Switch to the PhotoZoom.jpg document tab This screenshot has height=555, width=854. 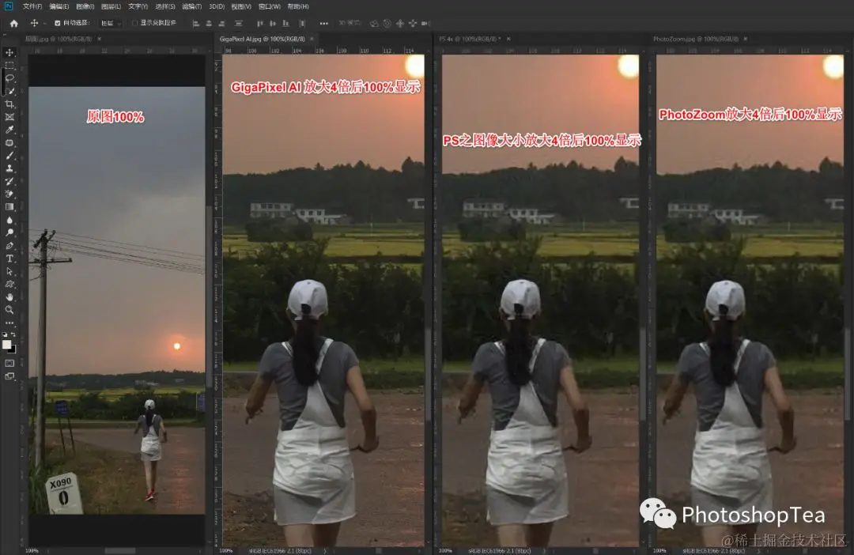[696, 40]
